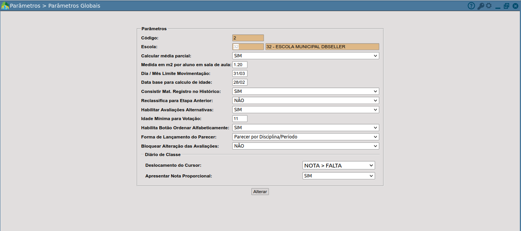Click the Medida em m2 input field
Viewport: 521px width, 231px height.
click(x=239, y=65)
